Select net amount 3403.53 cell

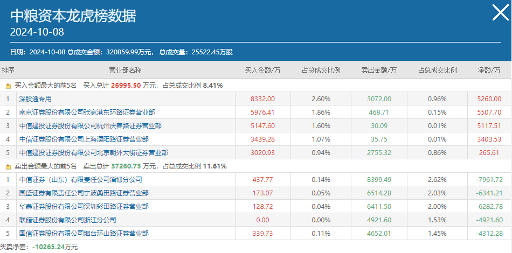point(490,139)
